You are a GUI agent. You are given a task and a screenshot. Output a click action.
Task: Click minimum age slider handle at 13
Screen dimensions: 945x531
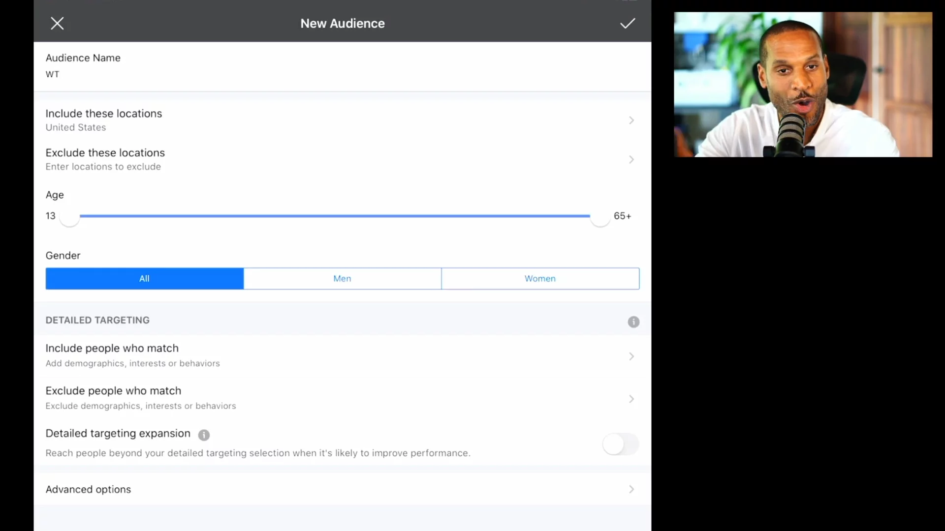tap(69, 217)
